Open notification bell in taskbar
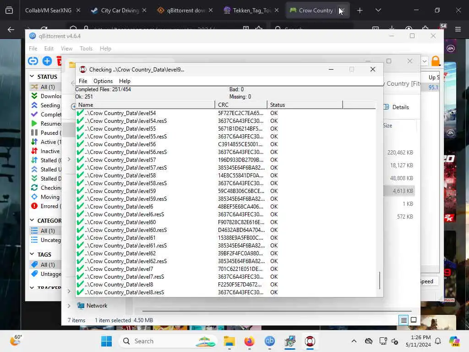469x352 pixels. [x=438, y=341]
